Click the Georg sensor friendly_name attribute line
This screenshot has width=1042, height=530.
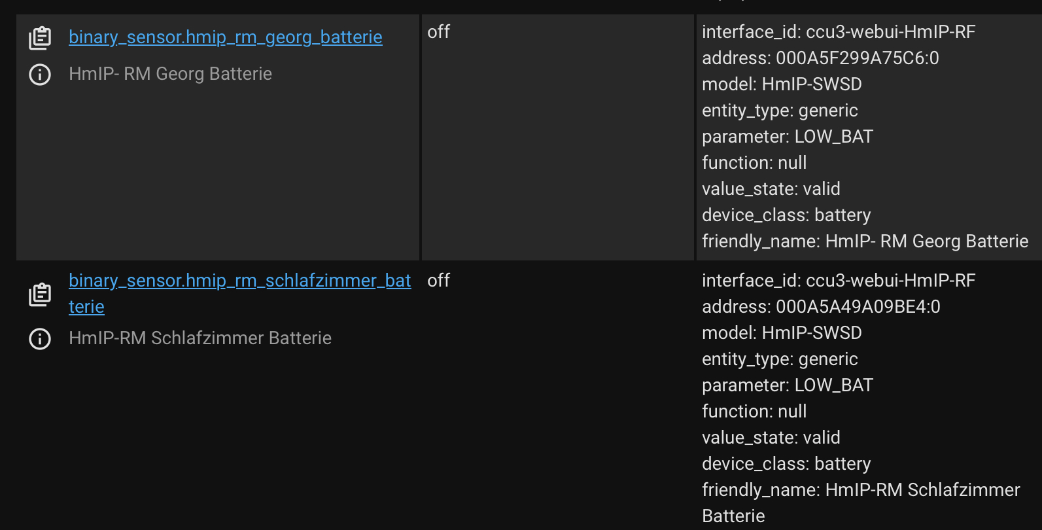pyautogui.click(x=865, y=241)
